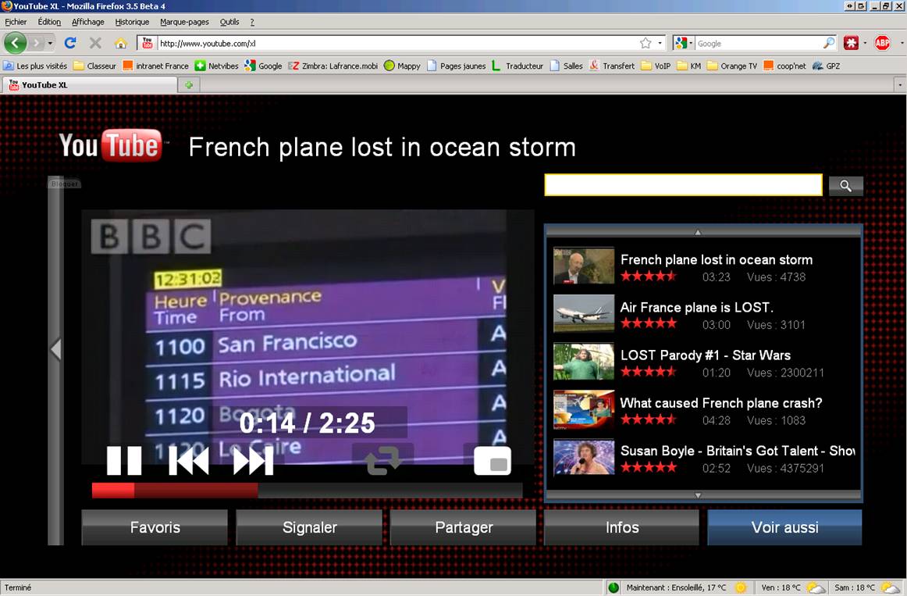Open the Adblock Plus dropdown arrow

point(902,44)
